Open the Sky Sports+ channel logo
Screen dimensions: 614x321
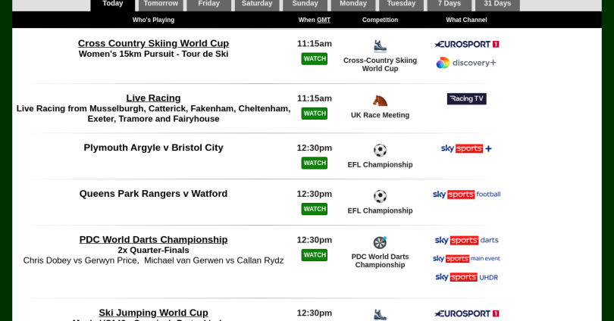tap(466, 148)
